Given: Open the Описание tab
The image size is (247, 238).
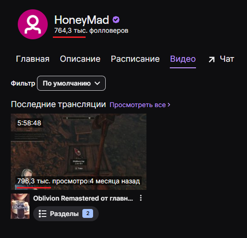Looking at the screenshot, I should (x=80, y=59).
